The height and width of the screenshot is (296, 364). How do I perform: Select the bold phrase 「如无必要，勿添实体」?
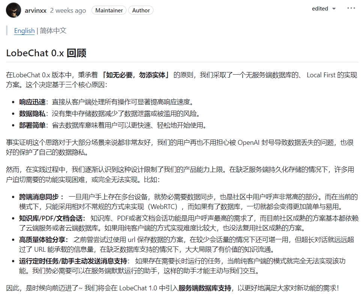(x=135, y=75)
